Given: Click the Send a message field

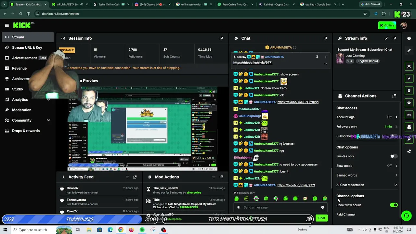Looking at the screenshot, I should point(280,207).
